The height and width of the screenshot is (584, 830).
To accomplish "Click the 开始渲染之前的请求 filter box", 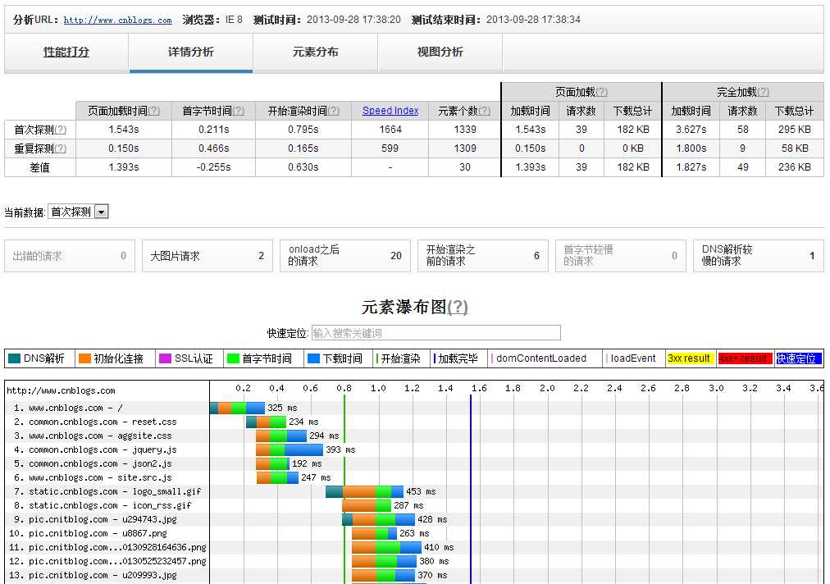I will 483,256.
